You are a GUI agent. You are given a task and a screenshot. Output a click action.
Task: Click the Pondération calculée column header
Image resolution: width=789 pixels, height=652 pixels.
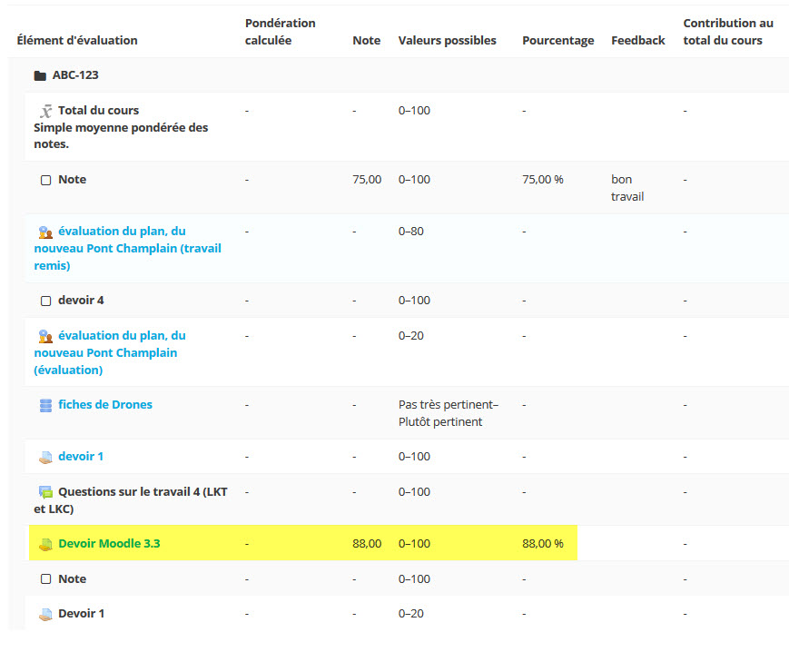(280, 32)
